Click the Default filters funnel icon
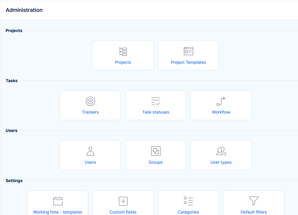 click(x=254, y=201)
